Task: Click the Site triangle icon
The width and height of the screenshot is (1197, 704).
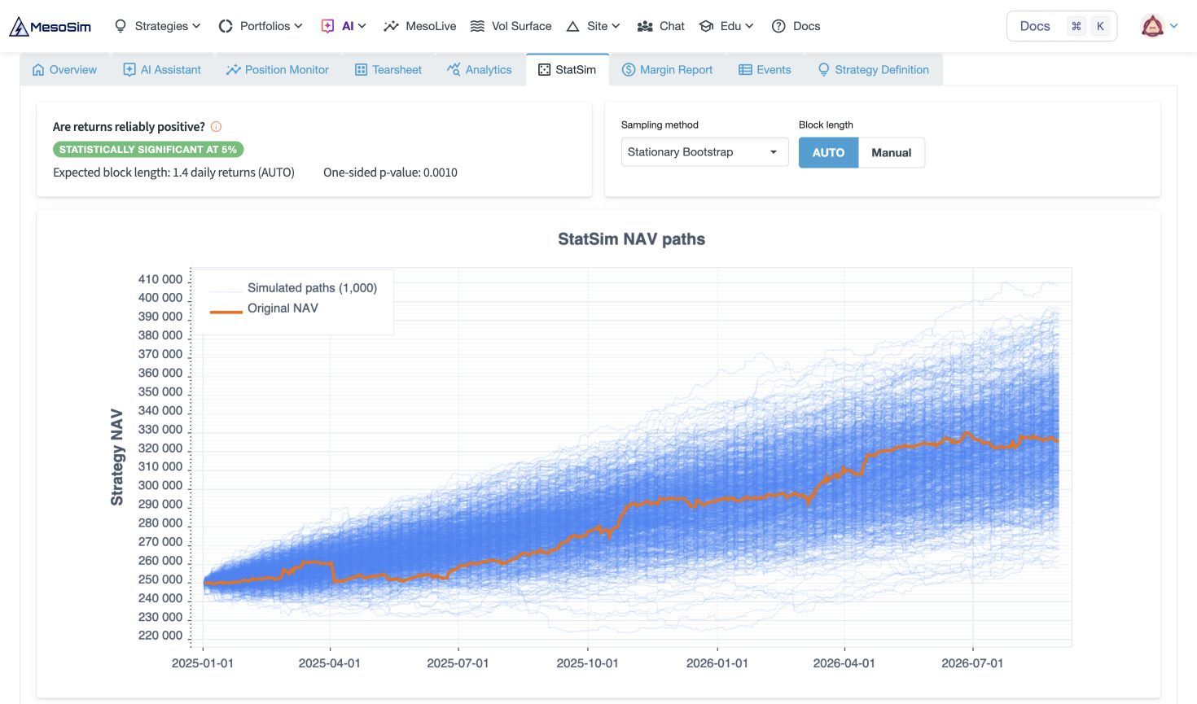Action: pos(572,26)
